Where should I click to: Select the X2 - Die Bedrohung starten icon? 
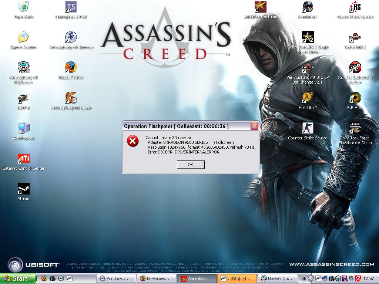click(355, 72)
